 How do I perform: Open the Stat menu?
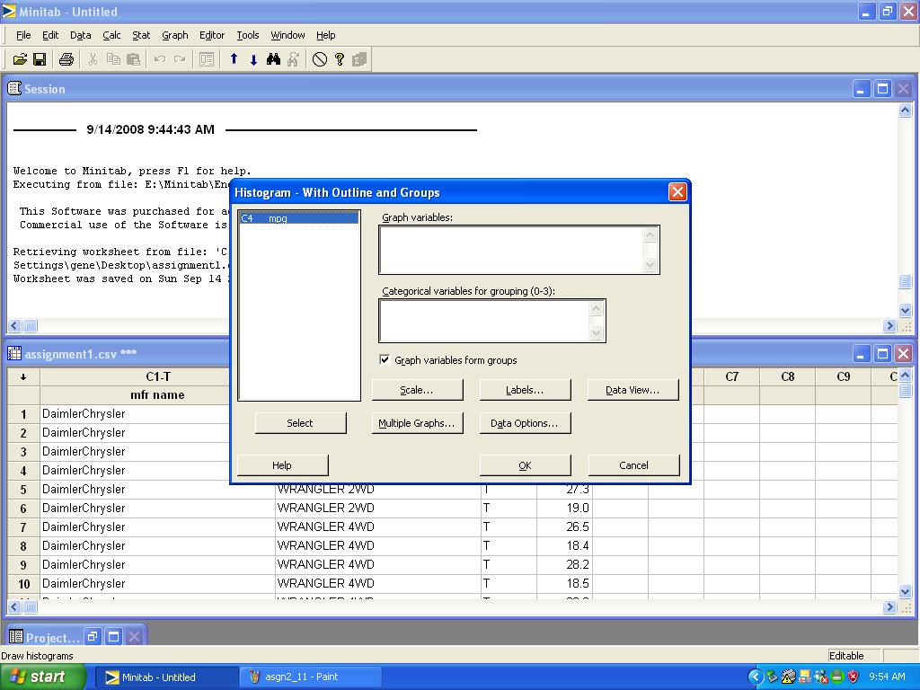tap(141, 35)
